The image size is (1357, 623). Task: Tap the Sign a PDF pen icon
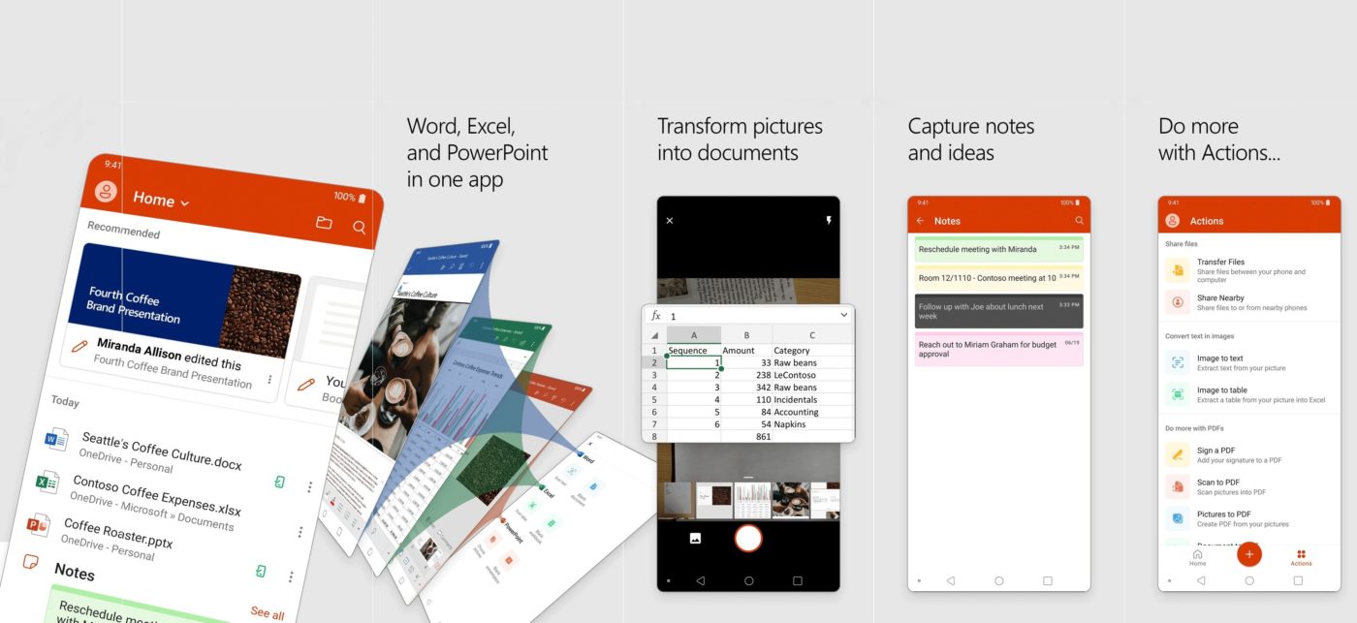point(1177,452)
